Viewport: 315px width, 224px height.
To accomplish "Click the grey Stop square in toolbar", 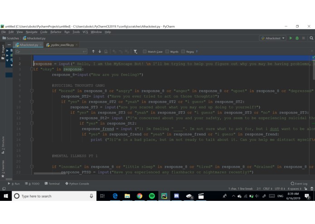I will click(x=304, y=38).
